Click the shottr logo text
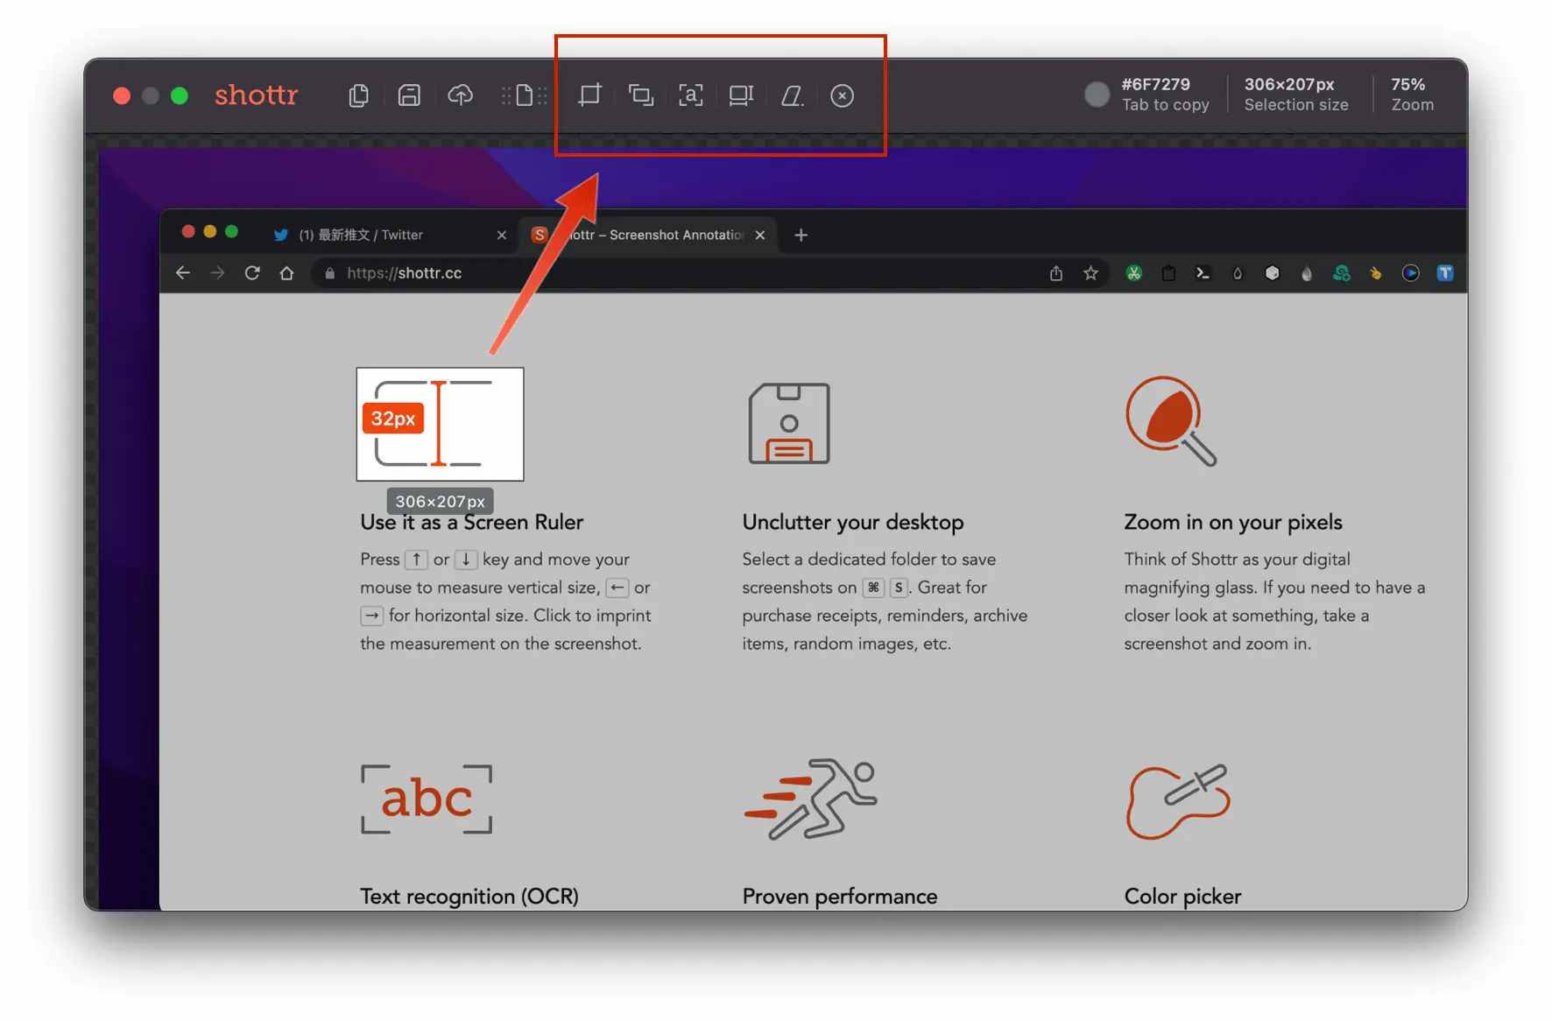This screenshot has width=1552, height=1021. click(x=256, y=95)
